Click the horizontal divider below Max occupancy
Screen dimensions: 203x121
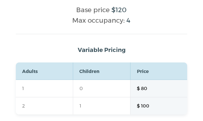click(x=101, y=34)
